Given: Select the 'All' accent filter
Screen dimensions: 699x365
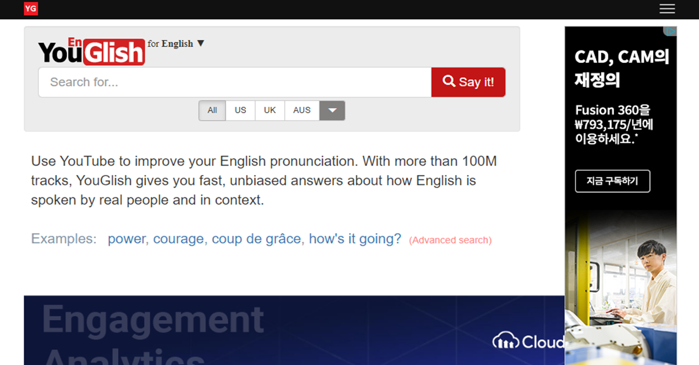Looking at the screenshot, I should pos(212,110).
